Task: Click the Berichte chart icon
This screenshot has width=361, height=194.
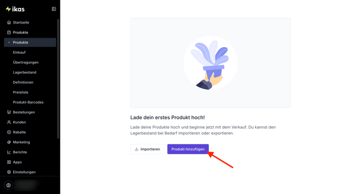Action: click(x=9, y=152)
